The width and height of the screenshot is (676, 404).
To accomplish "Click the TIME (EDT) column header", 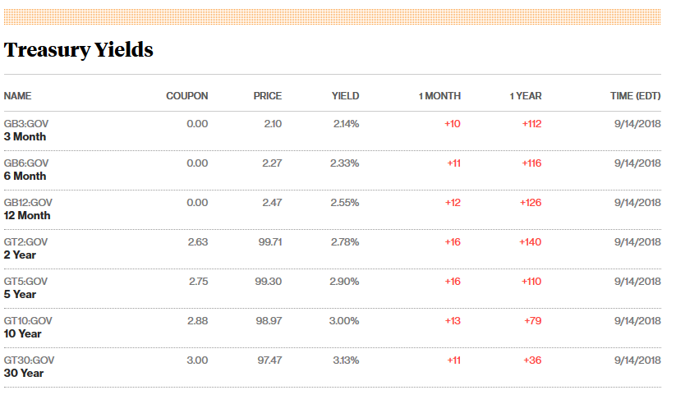I will tap(635, 96).
